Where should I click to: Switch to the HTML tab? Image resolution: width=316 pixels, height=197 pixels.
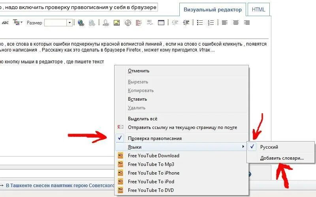[x=259, y=9]
